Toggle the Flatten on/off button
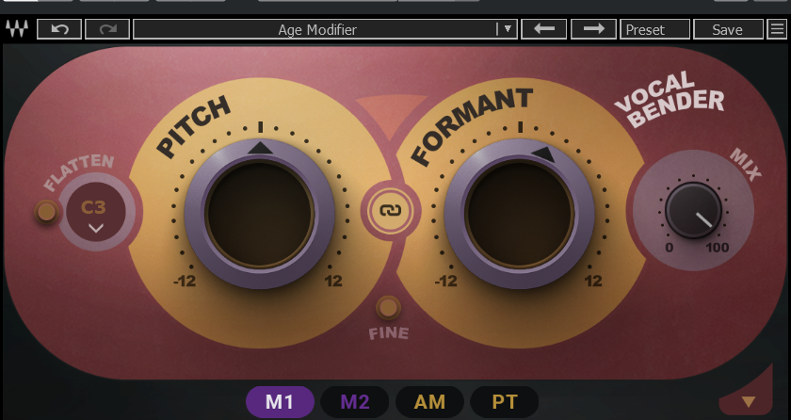This screenshot has height=420, width=791. click(46, 212)
